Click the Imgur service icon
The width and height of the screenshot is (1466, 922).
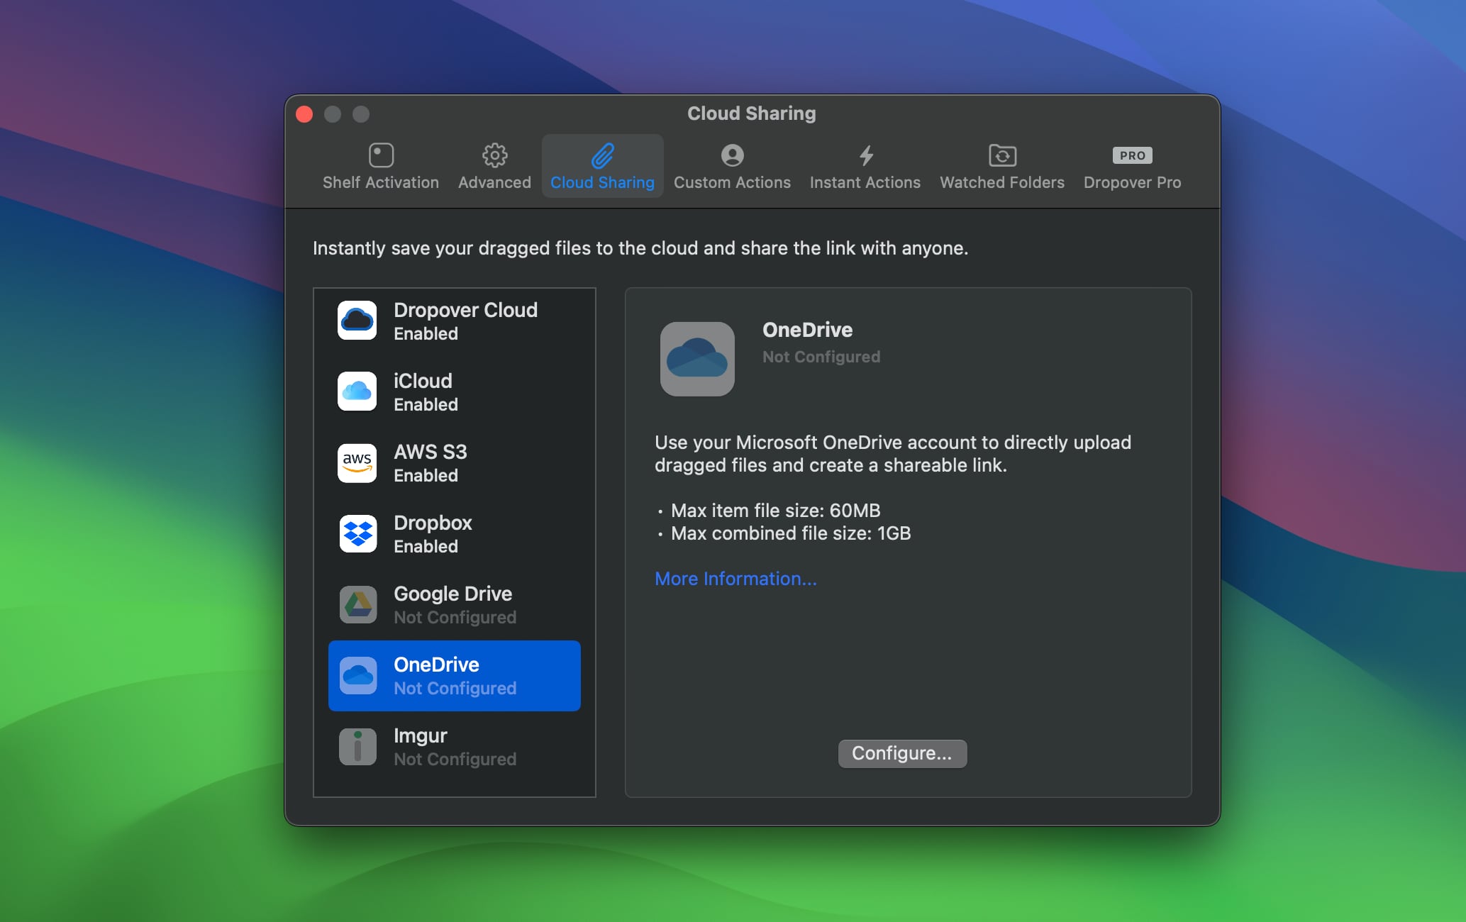357,746
